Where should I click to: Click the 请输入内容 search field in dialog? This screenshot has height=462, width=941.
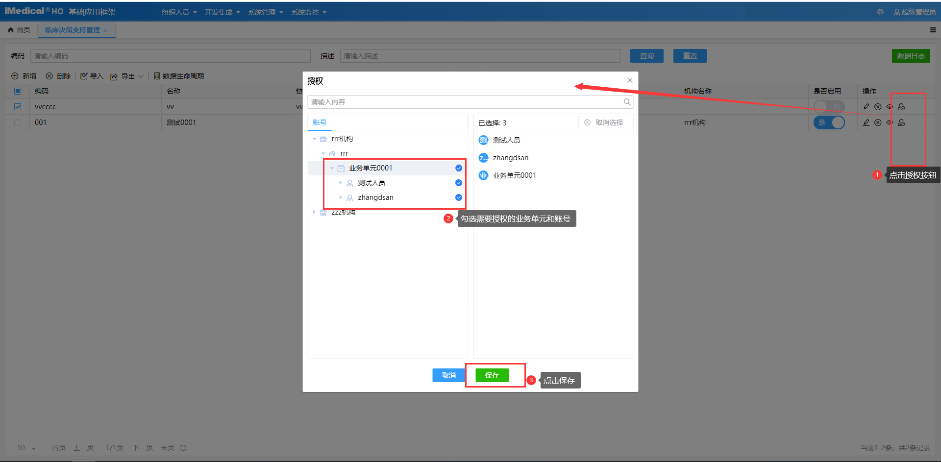click(470, 102)
